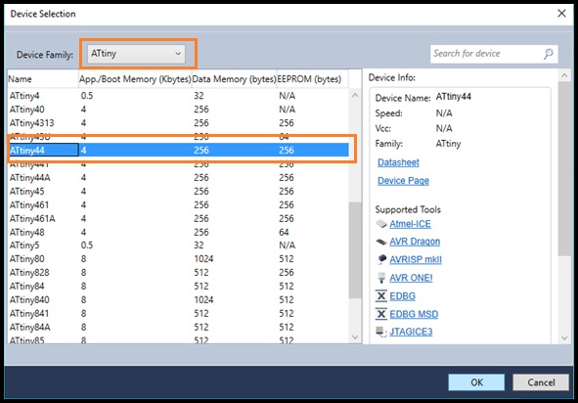This screenshot has height=403, width=578.
Task: Click the search magnifier icon
Action: [548, 54]
